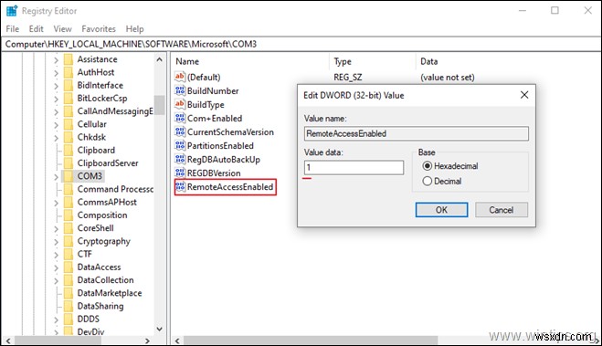Click the BidInterface folder icon
The height and width of the screenshot is (346, 602).
click(68, 85)
